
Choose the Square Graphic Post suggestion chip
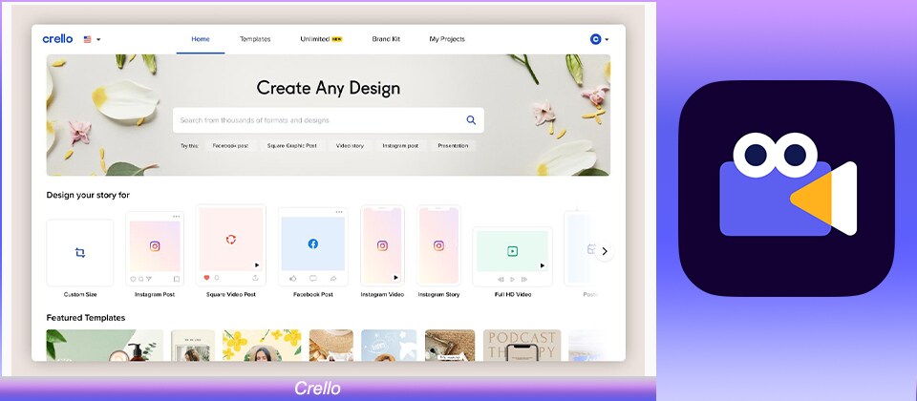(292, 145)
